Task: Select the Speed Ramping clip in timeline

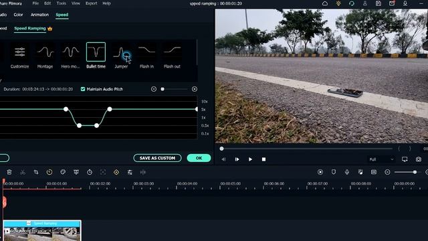Action: click(42, 230)
